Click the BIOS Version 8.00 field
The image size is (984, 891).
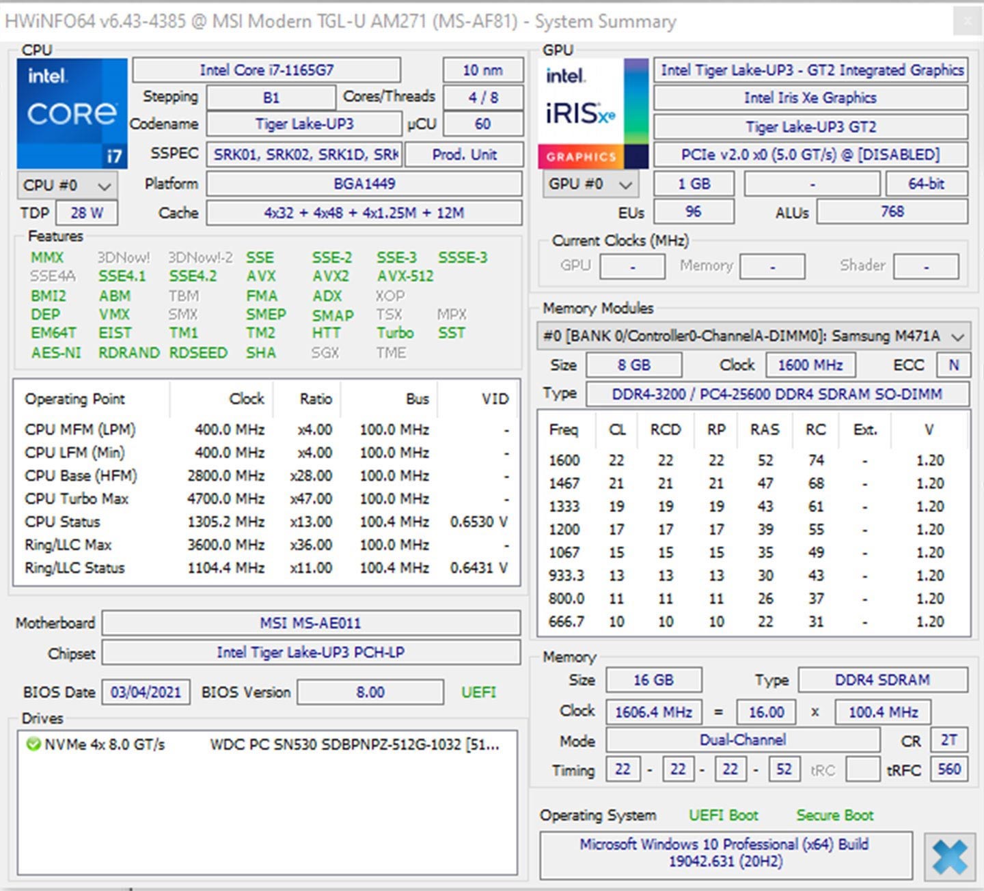[x=370, y=692]
